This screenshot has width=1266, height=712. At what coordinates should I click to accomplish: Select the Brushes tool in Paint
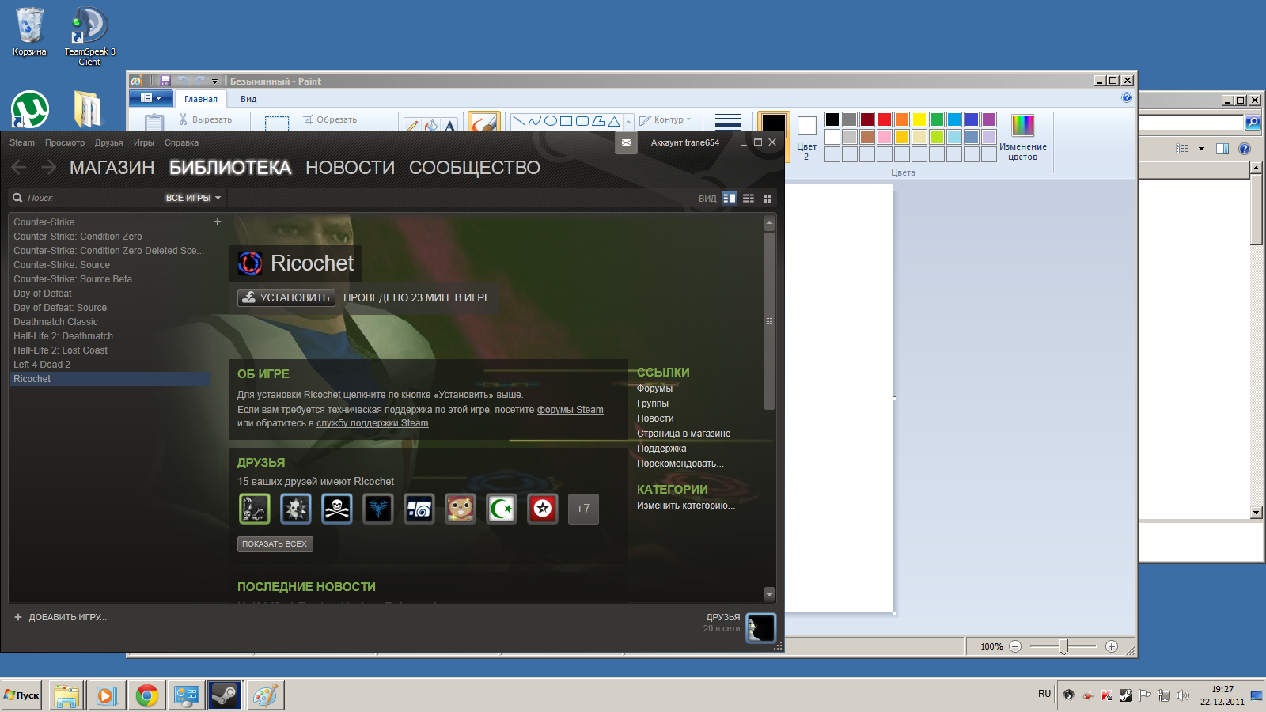coord(483,121)
